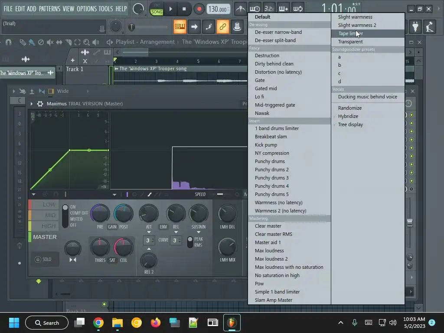Click the arrow step-edit toolbar icon

[x=194, y=26]
